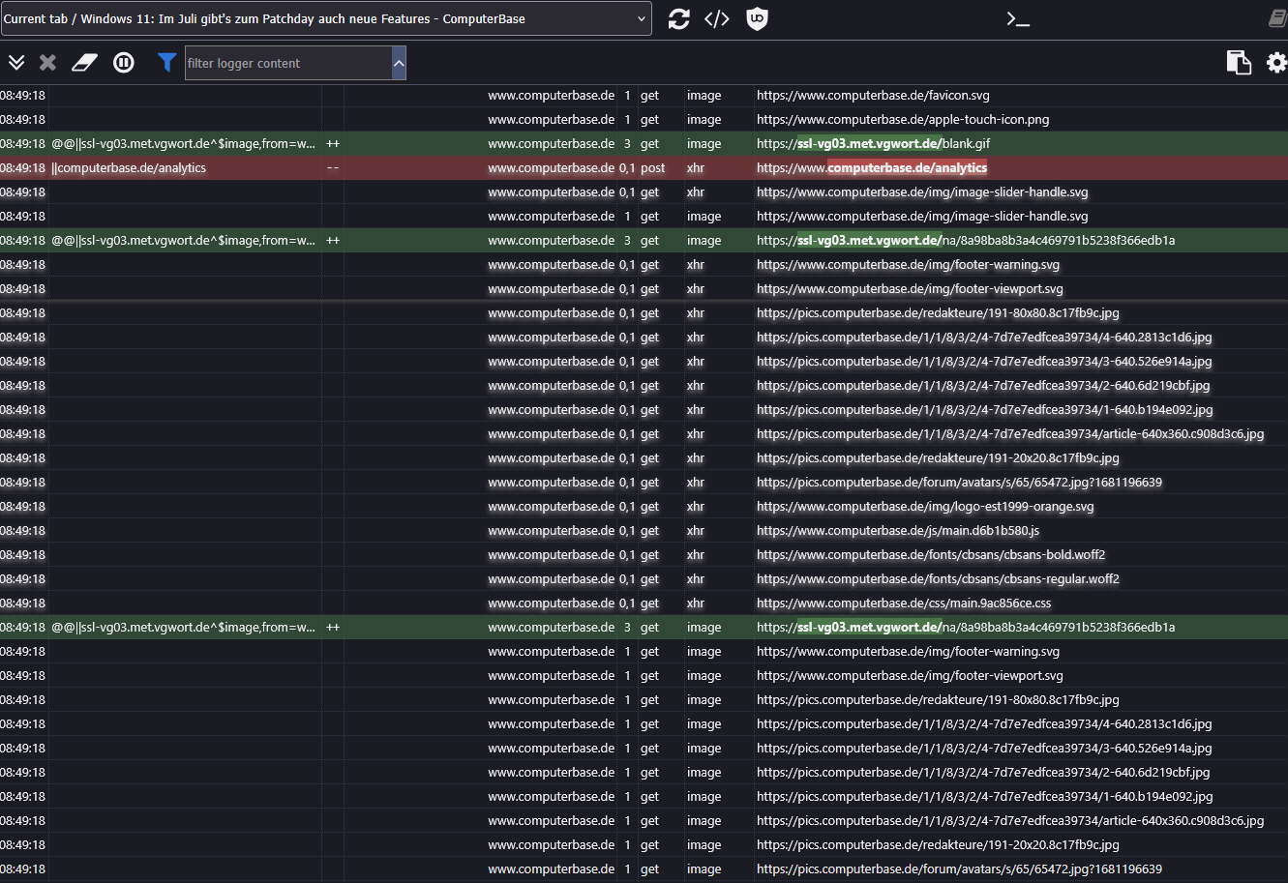This screenshot has width=1288, height=883.
Task: Open the DOM inspector code icon
Action: pyautogui.click(x=716, y=18)
